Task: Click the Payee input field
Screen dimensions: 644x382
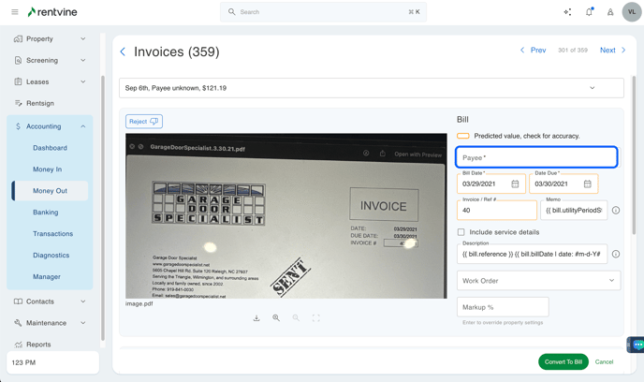Action: coord(536,157)
